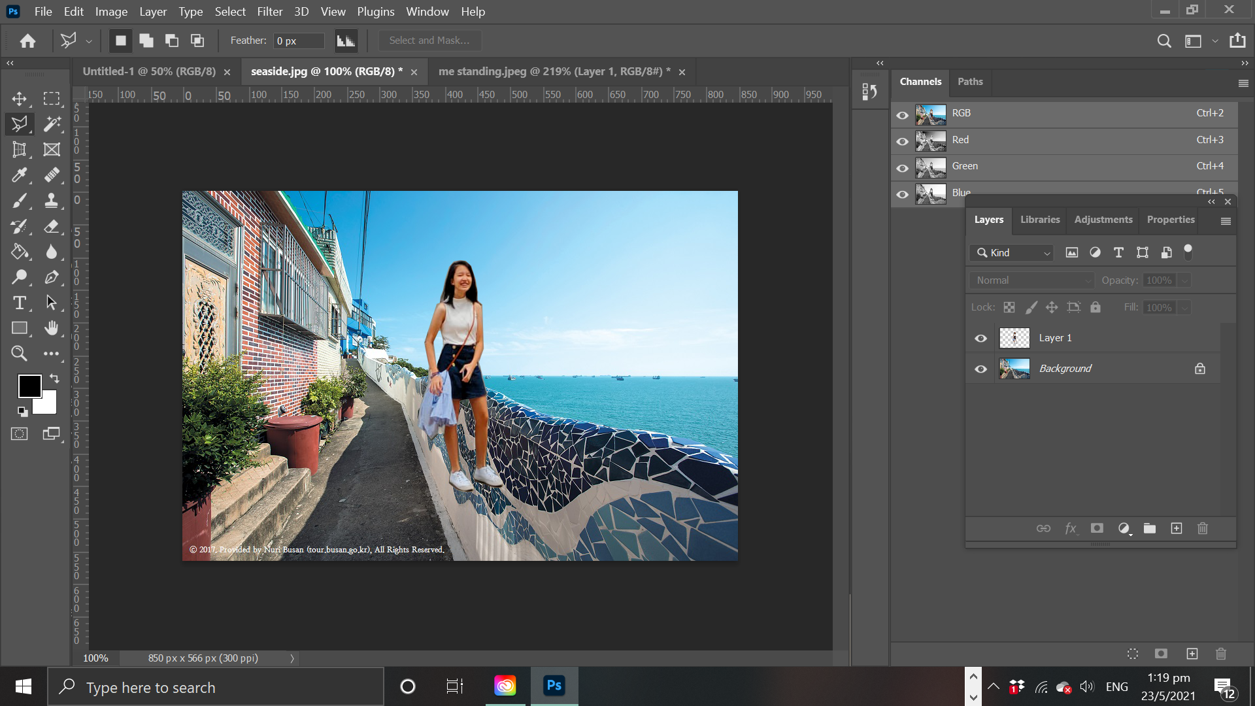
Task: Expand the Fill slider dropdown
Action: tap(1184, 308)
